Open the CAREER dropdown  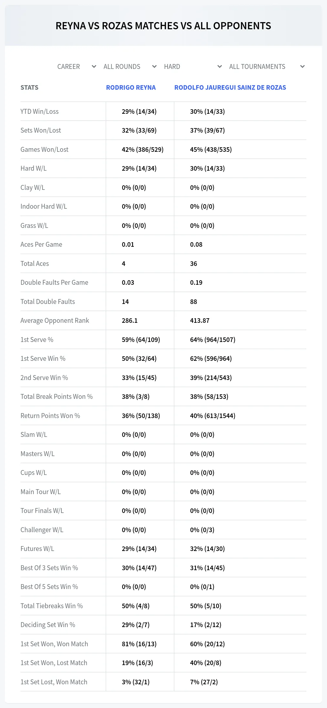(76, 67)
